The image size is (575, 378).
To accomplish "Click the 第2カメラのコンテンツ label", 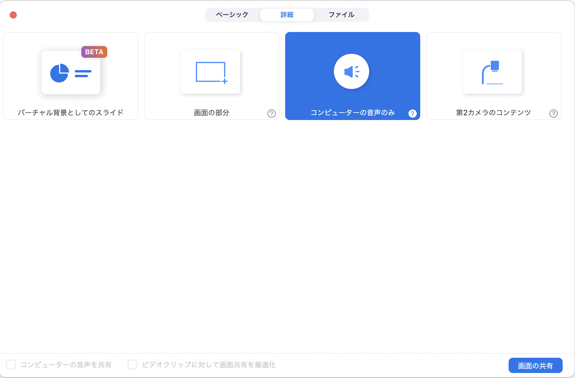I will pos(493,113).
